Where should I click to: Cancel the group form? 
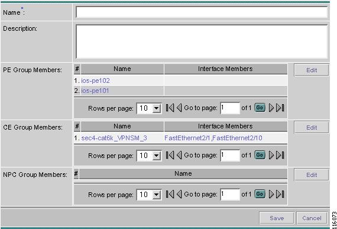[x=312, y=218]
